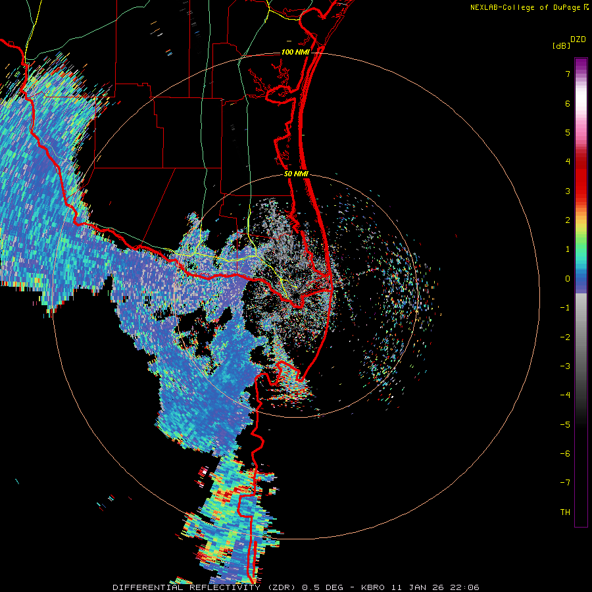The width and height of the screenshot is (592, 592).
Task: Click the 5 value on color scale
Action: pos(568,132)
